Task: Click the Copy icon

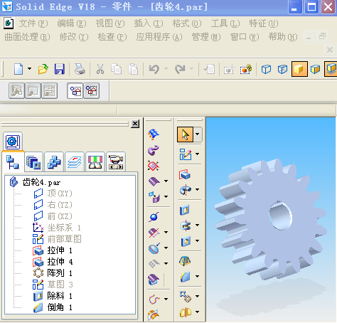Action: [x=116, y=69]
